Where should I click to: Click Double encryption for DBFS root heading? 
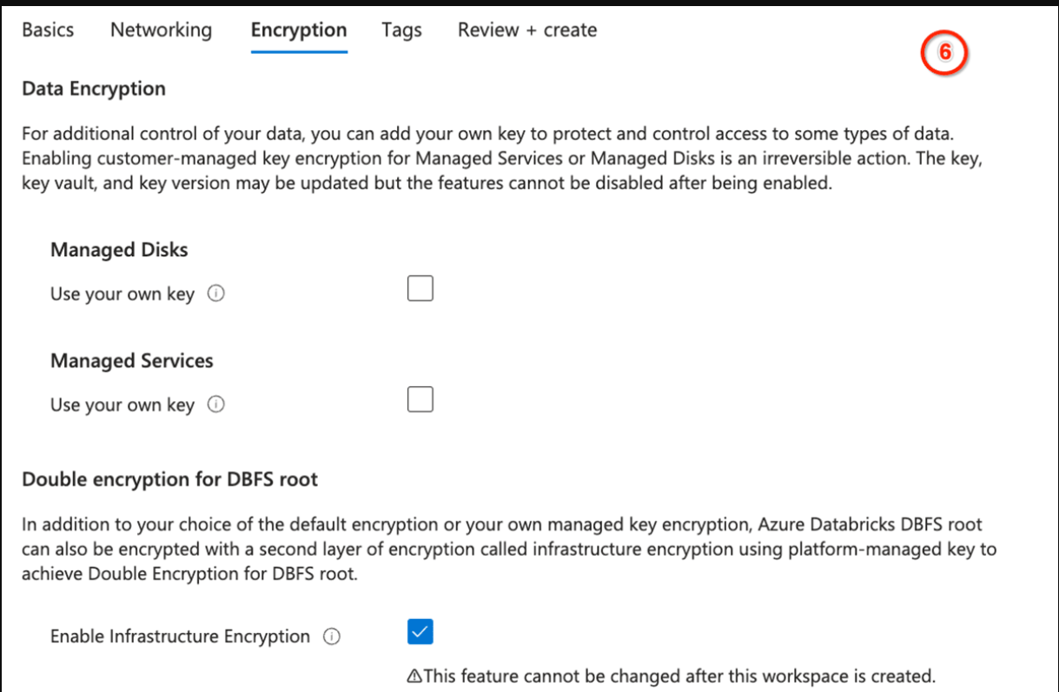pyautogui.click(x=169, y=479)
